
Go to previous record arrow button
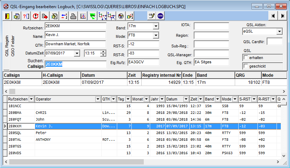[273, 16]
